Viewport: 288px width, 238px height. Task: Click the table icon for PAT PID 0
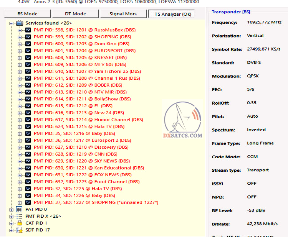coord(19,210)
